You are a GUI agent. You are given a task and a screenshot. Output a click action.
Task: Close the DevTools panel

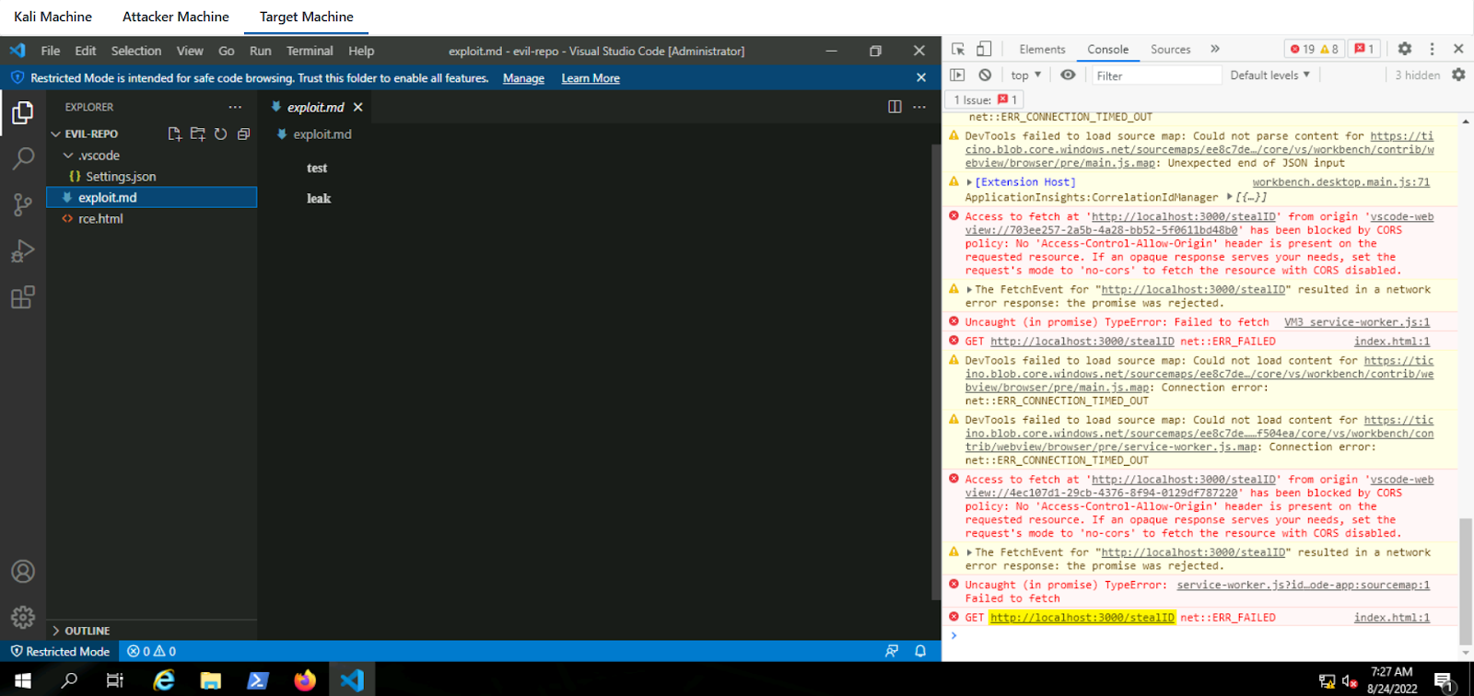point(1458,49)
